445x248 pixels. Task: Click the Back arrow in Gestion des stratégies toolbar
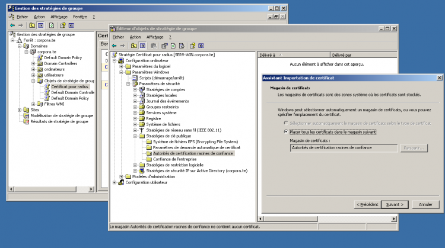(12, 25)
